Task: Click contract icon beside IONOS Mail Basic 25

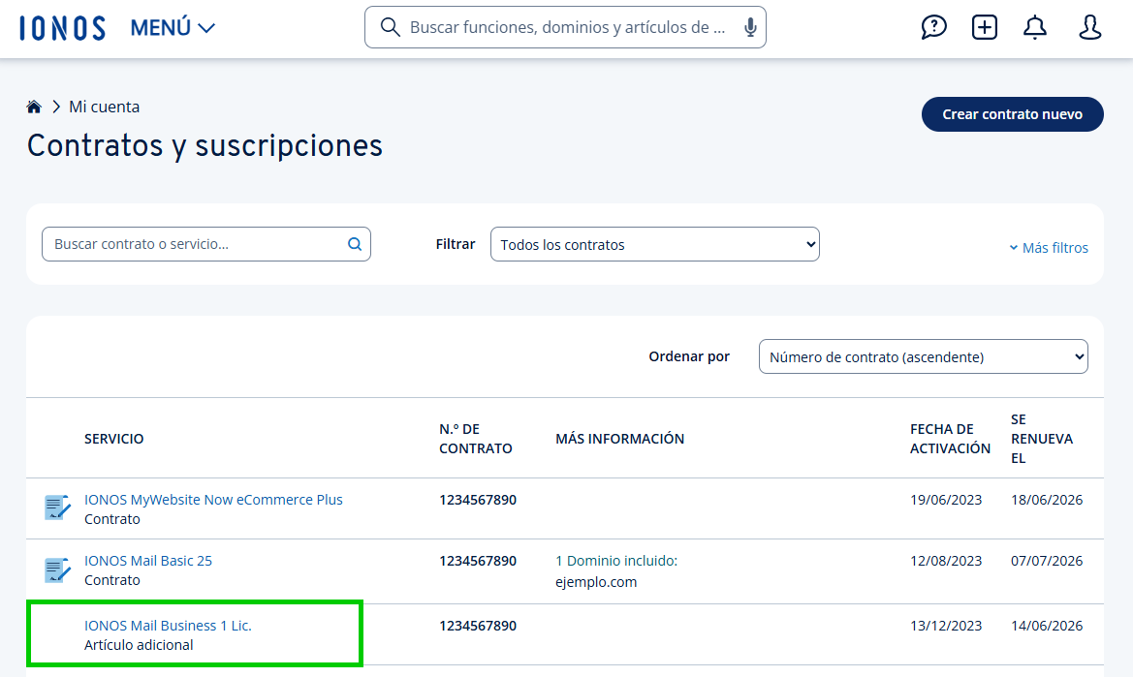Action: point(57,570)
